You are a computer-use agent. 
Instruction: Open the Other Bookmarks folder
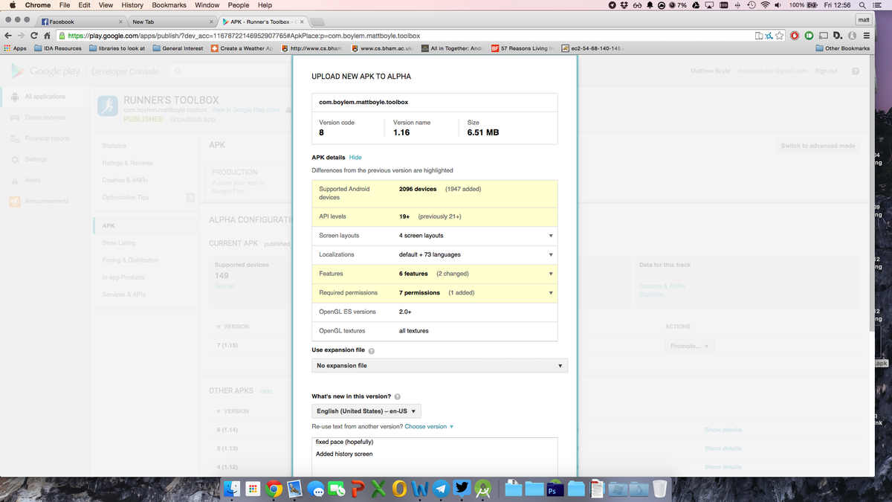(842, 48)
